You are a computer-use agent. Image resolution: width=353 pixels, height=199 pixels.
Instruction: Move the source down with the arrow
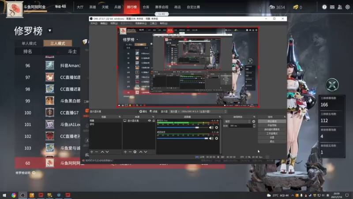click(x=146, y=152)
